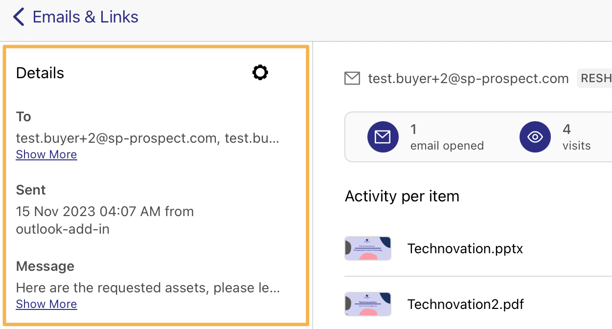Screen dimensions: 612x329
Task: Expand Show More under Message
Action: [x=46, y=304]
